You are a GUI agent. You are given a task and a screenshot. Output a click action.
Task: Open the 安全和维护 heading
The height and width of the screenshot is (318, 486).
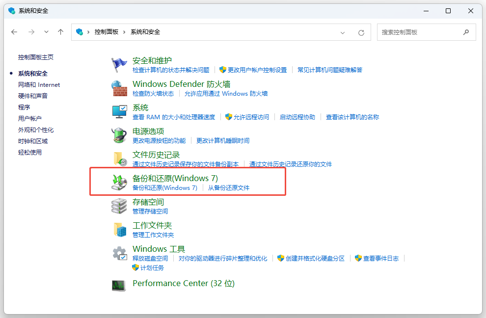tap(152, 60)
